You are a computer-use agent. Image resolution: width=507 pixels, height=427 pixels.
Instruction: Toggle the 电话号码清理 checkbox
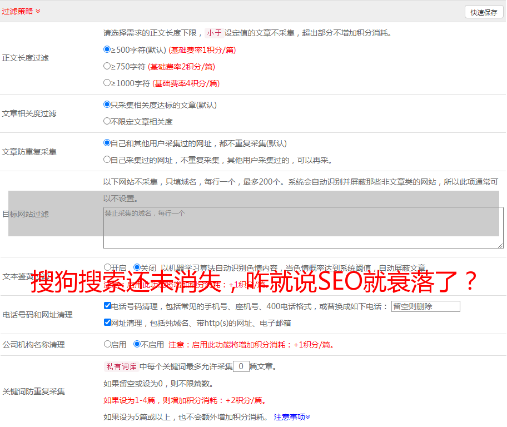click(108, 306)
